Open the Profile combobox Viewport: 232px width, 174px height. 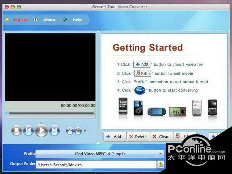click(100, 154)
